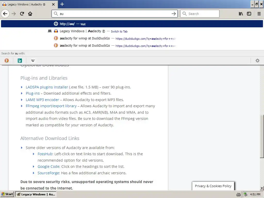This screenshot has height=198, width=264.
Task: Open the FFmpeg import/export library link
Action: click(x=51, y=106)
